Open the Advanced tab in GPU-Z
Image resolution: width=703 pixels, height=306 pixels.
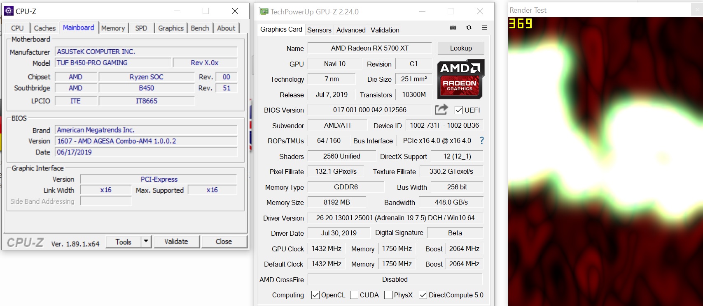351,30
